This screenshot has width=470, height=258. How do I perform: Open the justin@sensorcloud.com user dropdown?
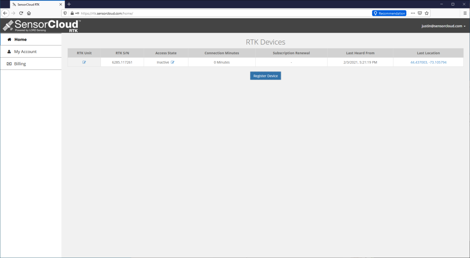[443, 26]
